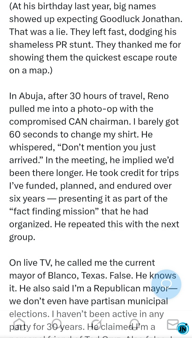The image size is (192, 338).
Task: Go to the Home tab in bottom navigation
Action: coord(19,325)
